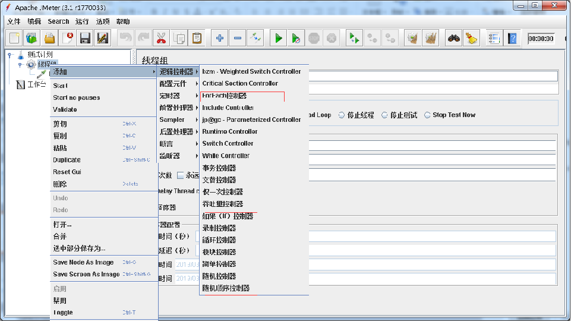Open the 编辑 menu

(x=34, y=21)
